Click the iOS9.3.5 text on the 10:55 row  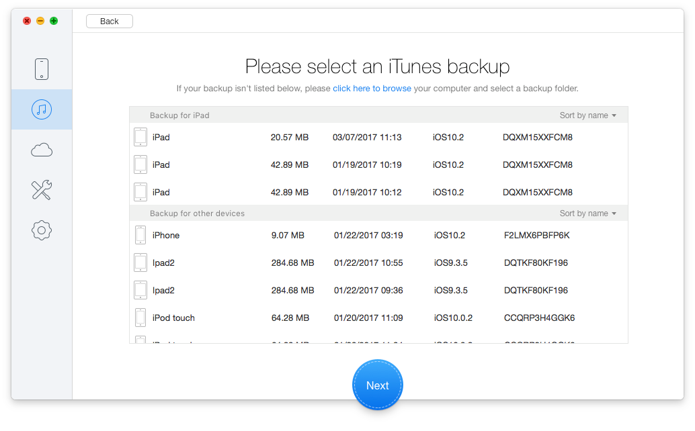coord(451,262)
